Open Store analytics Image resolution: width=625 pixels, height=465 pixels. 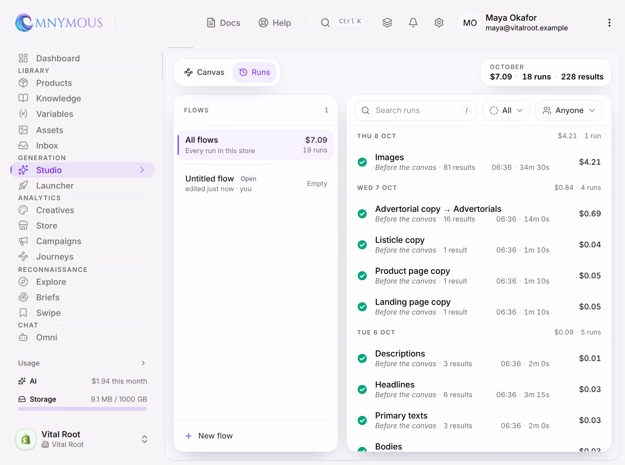(82, 226)
